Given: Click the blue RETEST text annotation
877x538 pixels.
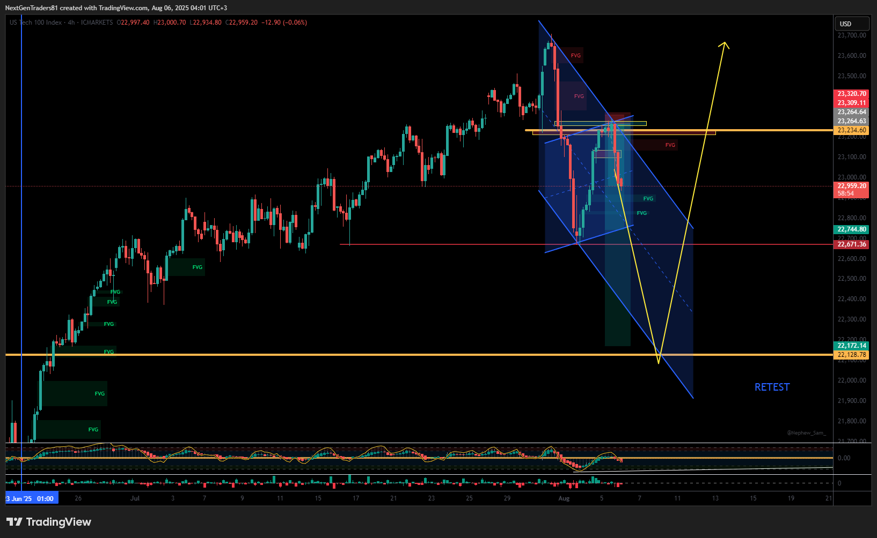Looking at the screenshot, I should coord(772,387).
